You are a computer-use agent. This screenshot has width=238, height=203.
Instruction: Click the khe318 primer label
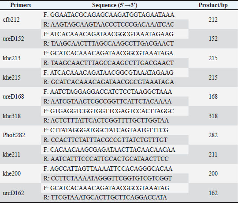[x=11, y=116]
